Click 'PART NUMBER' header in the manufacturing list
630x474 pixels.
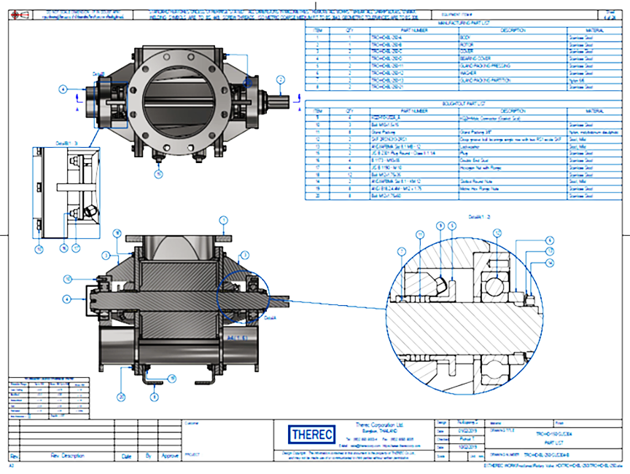pos(414,31)
